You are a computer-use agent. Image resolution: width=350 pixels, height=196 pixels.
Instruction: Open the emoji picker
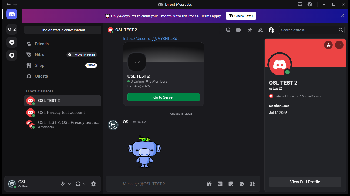242,184
